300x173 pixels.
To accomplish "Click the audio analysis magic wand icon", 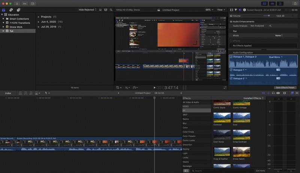I will 270,26.
